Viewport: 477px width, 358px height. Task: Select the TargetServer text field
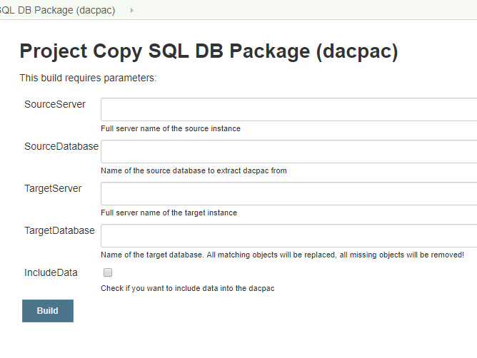(x=288, y=194)
